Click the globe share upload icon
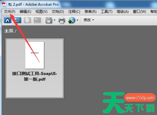 coord(72,20)
